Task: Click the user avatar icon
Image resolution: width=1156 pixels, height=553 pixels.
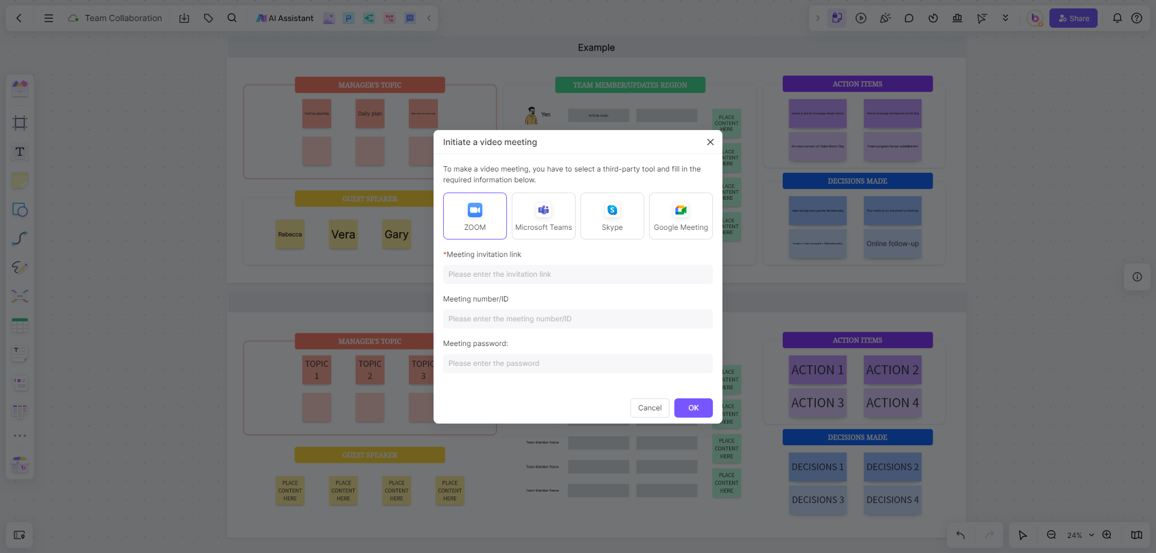Action: 1035,18
